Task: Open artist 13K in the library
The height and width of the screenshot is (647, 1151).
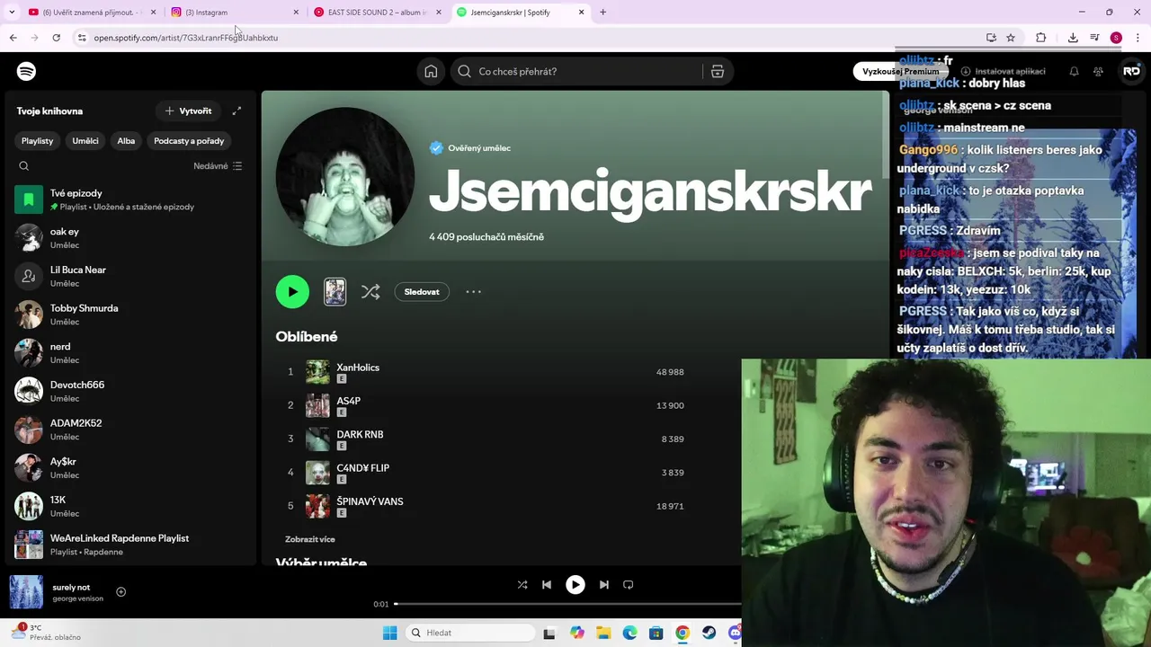Action: coord(131,506)
